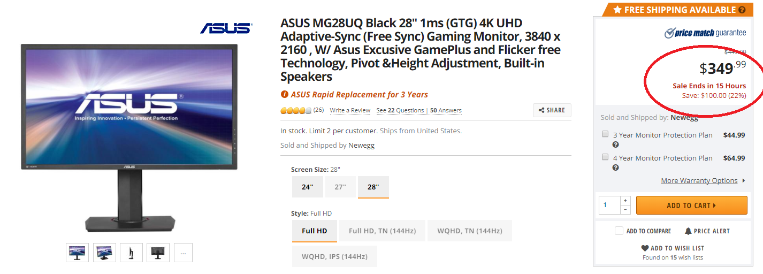This screenshot has height=274, width=763.
Task: Click the ASUS Rapid Replacement info icon
Action: point(285,95)
